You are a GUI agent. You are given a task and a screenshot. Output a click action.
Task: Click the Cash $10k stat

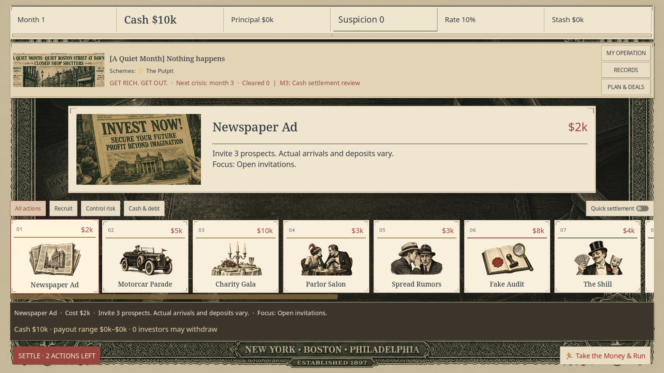pyautogui.click(x=170, y=20)
